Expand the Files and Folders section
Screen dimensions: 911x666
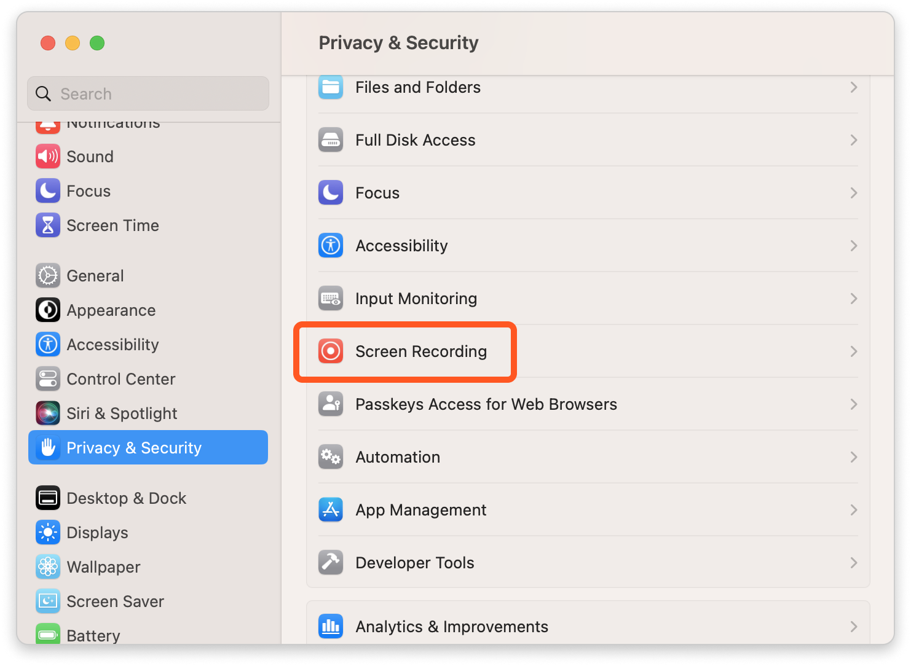pos(854,87)
